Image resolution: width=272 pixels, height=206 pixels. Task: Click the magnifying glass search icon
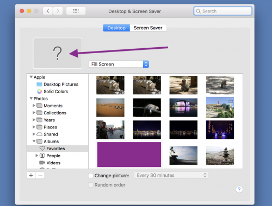tap(199, 11)
